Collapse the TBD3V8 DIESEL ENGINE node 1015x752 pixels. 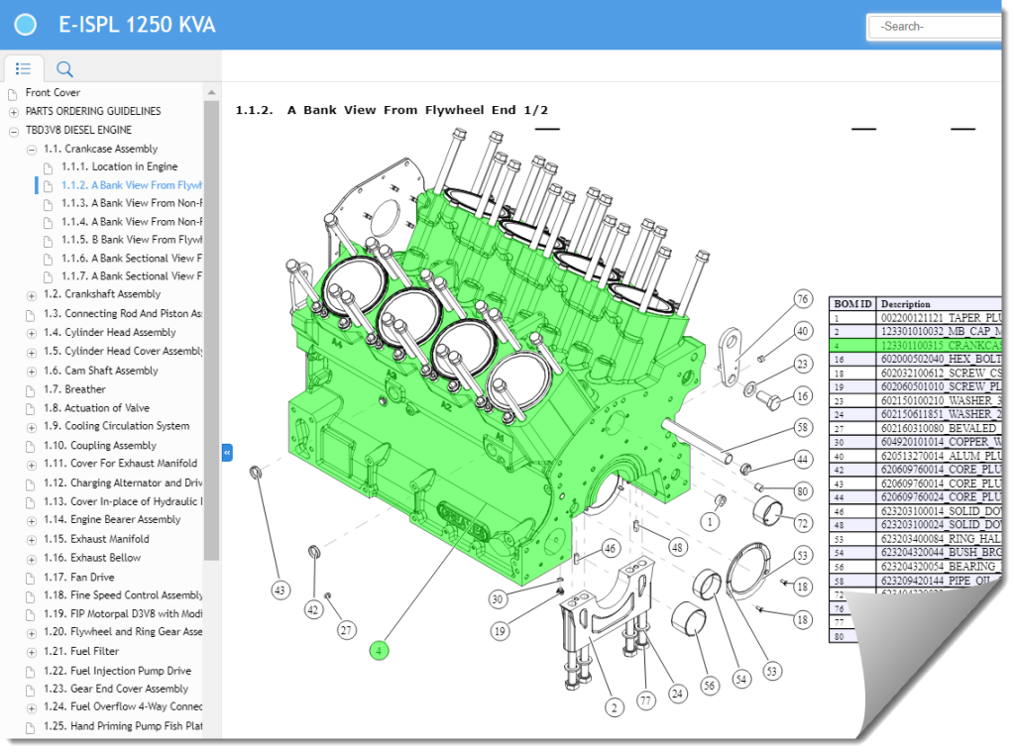(13, 131)
